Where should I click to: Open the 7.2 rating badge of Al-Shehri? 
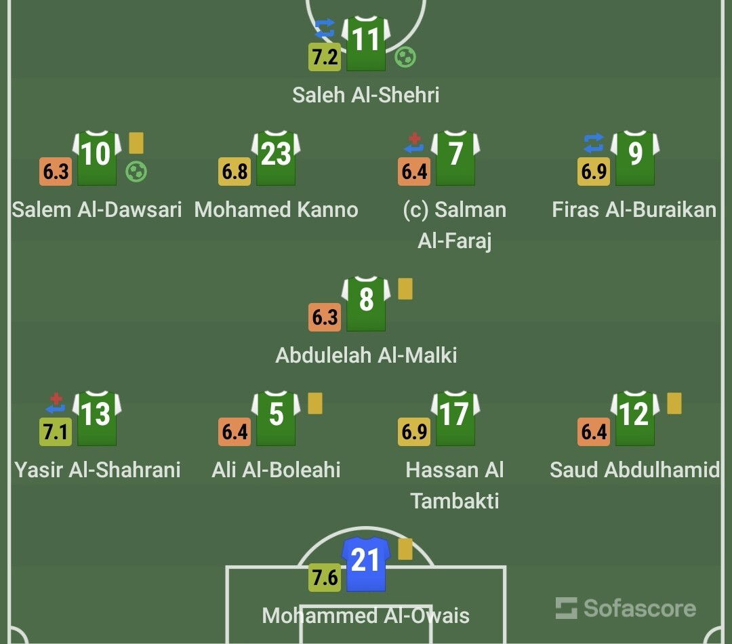[325, 57]
